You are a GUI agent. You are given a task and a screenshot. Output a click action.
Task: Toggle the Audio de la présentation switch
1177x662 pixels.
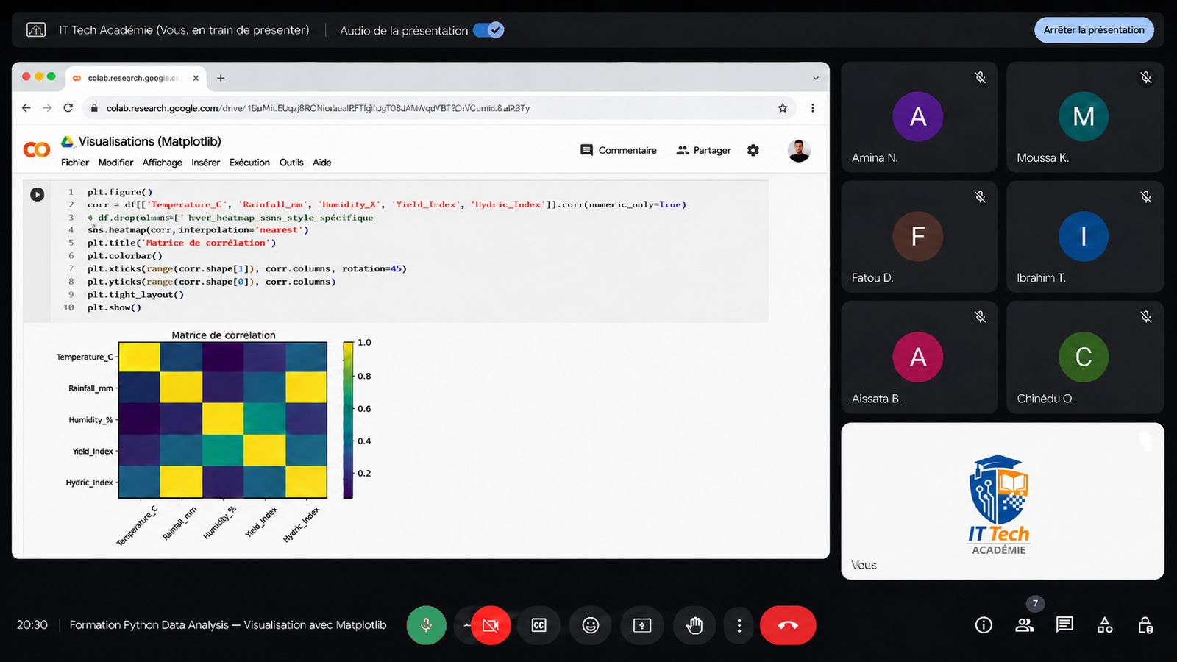click(488, 30)
